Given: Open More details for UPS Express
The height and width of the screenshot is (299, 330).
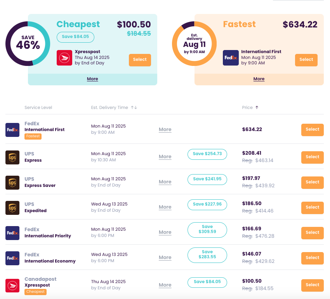Looking at the screenshot, I should click(x=165, y=157).
